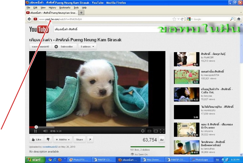Open the View menu

point(43,8)
